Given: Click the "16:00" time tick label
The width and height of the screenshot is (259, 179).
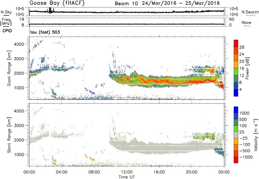Looking at the screenshot, I should [159, 172].
